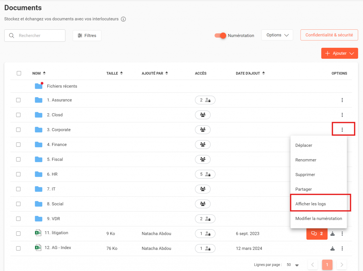Open three-dot options for 1. Assurance
Viewport: 363px width, 271px height.
[x=342, y=100]
